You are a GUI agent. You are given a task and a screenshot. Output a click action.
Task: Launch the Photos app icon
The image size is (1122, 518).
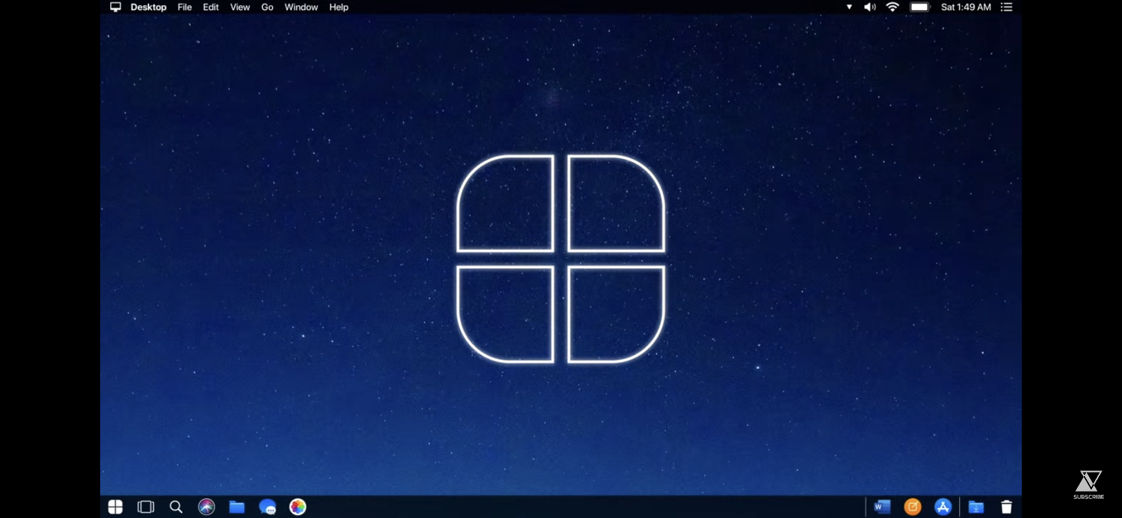298,507
